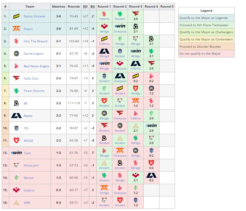Screen dimensions: 246x211
Task: Click the BU column header abbreviation
Action: 93,7
